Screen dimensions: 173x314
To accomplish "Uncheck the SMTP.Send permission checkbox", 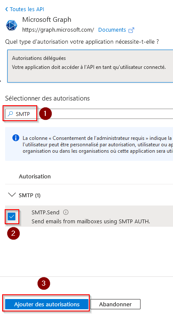I will [12, 216].
